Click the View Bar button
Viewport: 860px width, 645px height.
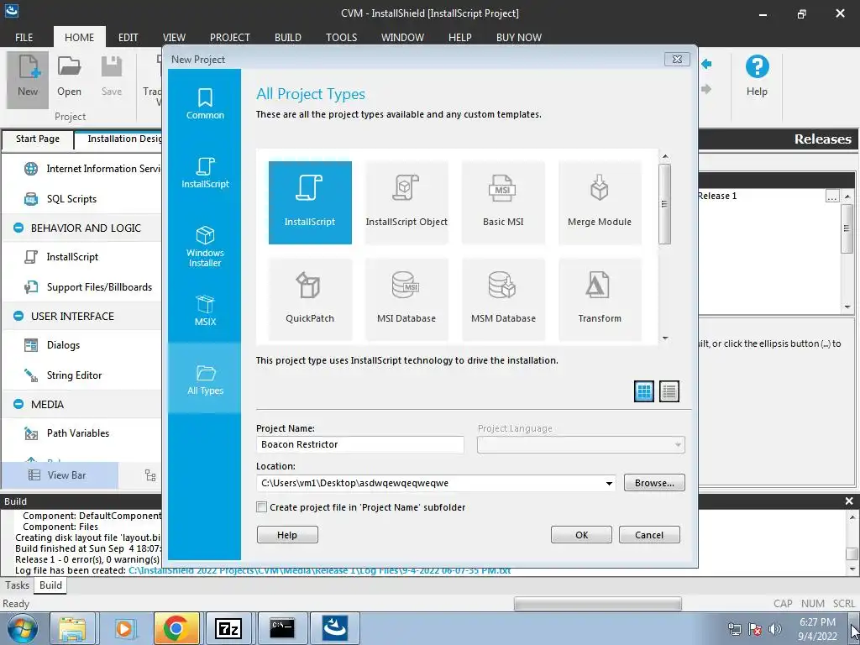[60, 475]
